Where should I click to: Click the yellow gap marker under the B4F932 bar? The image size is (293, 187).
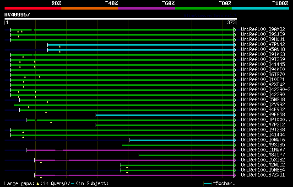point(46,112)
